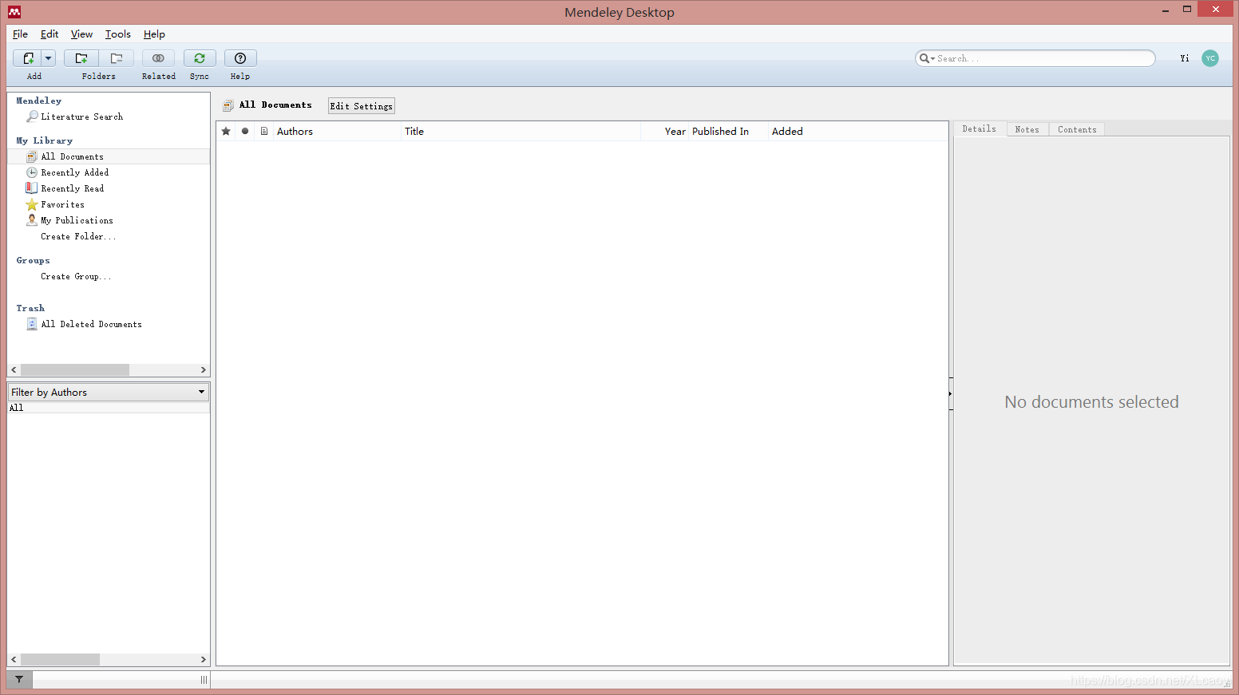Open My Publications in sidebar

[x=77, y=220]
